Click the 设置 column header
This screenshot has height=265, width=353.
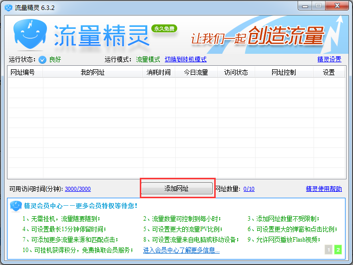(x=329, y=72)
